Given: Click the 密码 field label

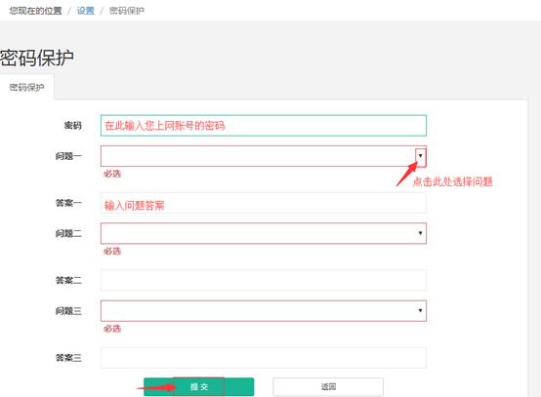Looking at the screenshot, I should point(73,126).
